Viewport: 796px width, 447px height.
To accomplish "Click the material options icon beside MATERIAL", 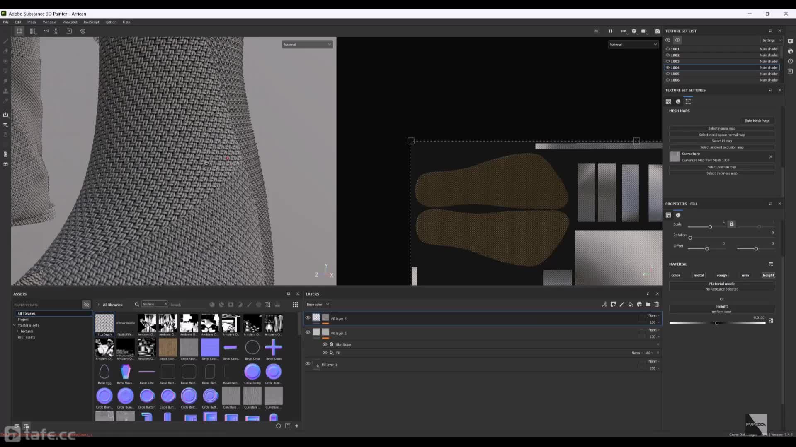I will [771, 264].
